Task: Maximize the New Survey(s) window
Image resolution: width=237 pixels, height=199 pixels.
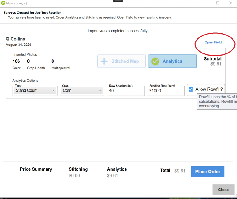Action: [218, 3]
